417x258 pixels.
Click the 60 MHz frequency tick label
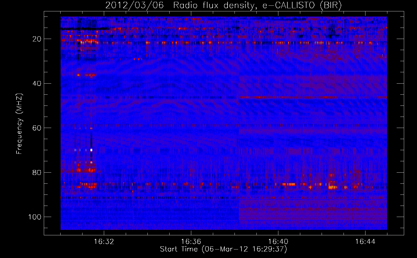[x=37, y=128]
